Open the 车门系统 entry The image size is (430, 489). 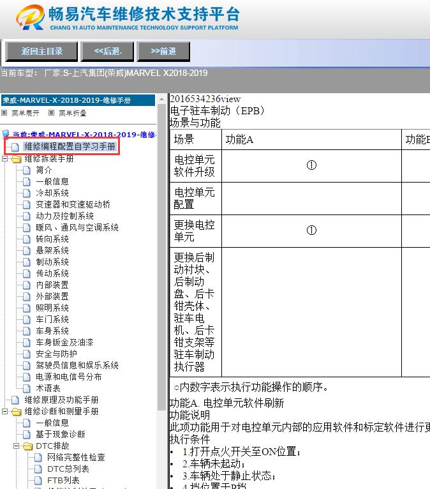[x=52, y=319]
